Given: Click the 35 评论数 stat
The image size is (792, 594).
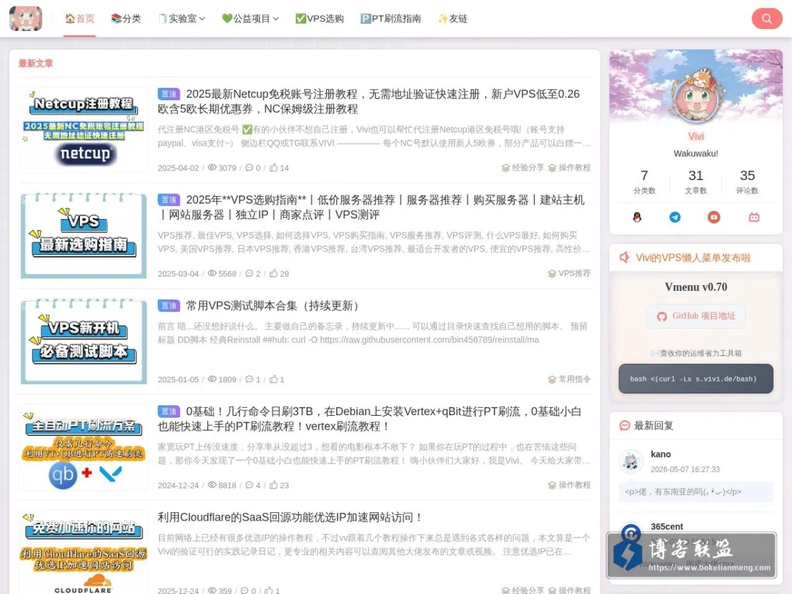Looking at the screenshot, I should tap(747, 182).
